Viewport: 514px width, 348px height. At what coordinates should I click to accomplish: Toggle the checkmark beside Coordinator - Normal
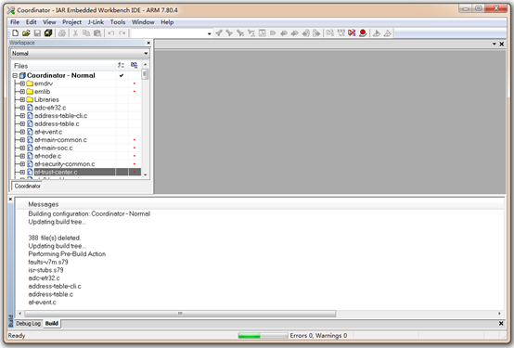[x=122, y=75]
